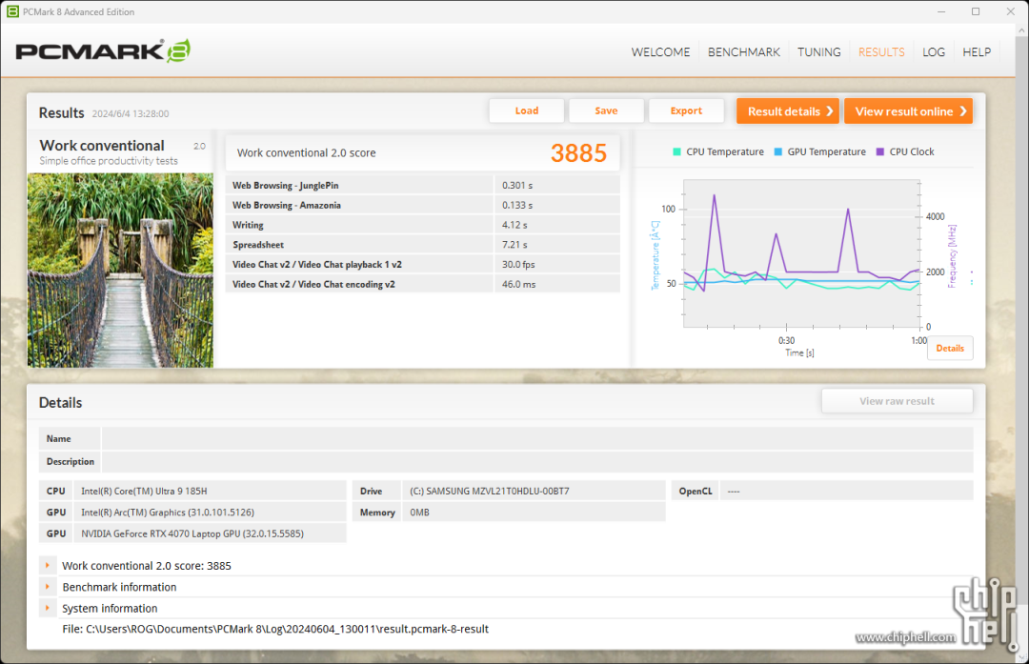Expand System information section
1029x664 pixels.
48,608
